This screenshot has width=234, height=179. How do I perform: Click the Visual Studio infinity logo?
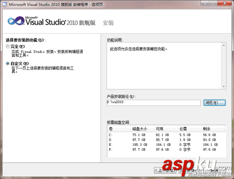(x=16, y=21)
